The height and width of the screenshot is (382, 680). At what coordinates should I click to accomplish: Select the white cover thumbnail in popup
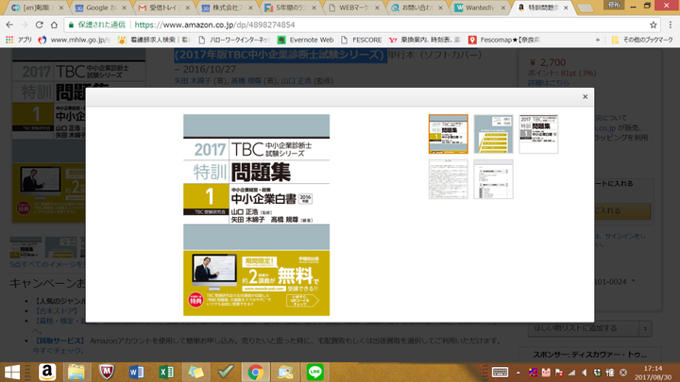click(538, 134)
